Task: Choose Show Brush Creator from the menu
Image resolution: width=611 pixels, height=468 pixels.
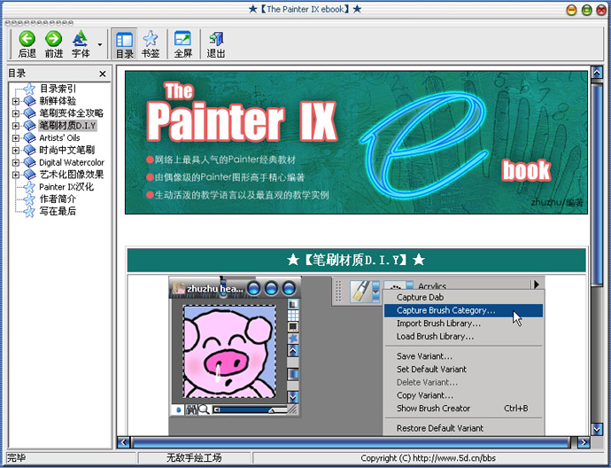Action: 433,409
